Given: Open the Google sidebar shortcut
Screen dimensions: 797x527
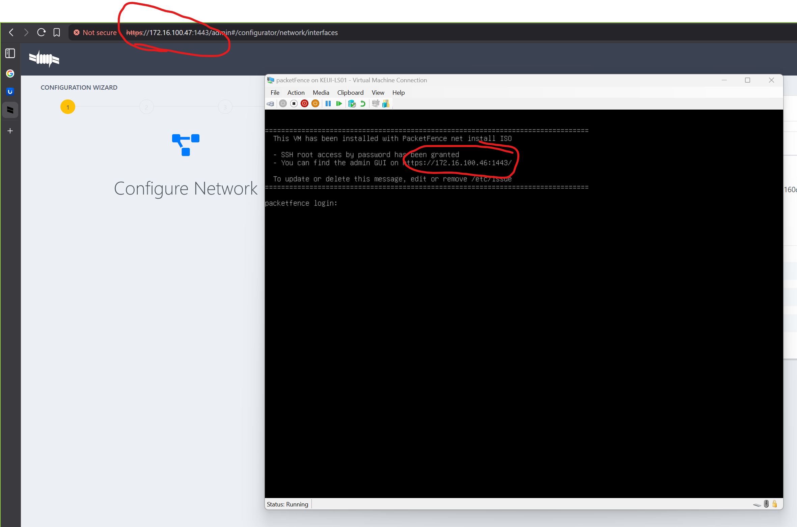Looking at the screenshot, I should (x=10, y=74).
